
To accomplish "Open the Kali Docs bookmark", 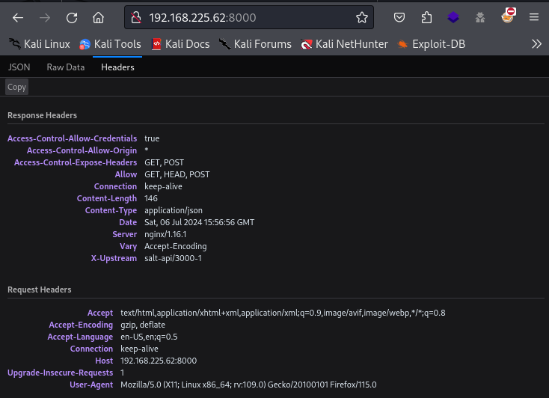I will click(x=180, y=44).
